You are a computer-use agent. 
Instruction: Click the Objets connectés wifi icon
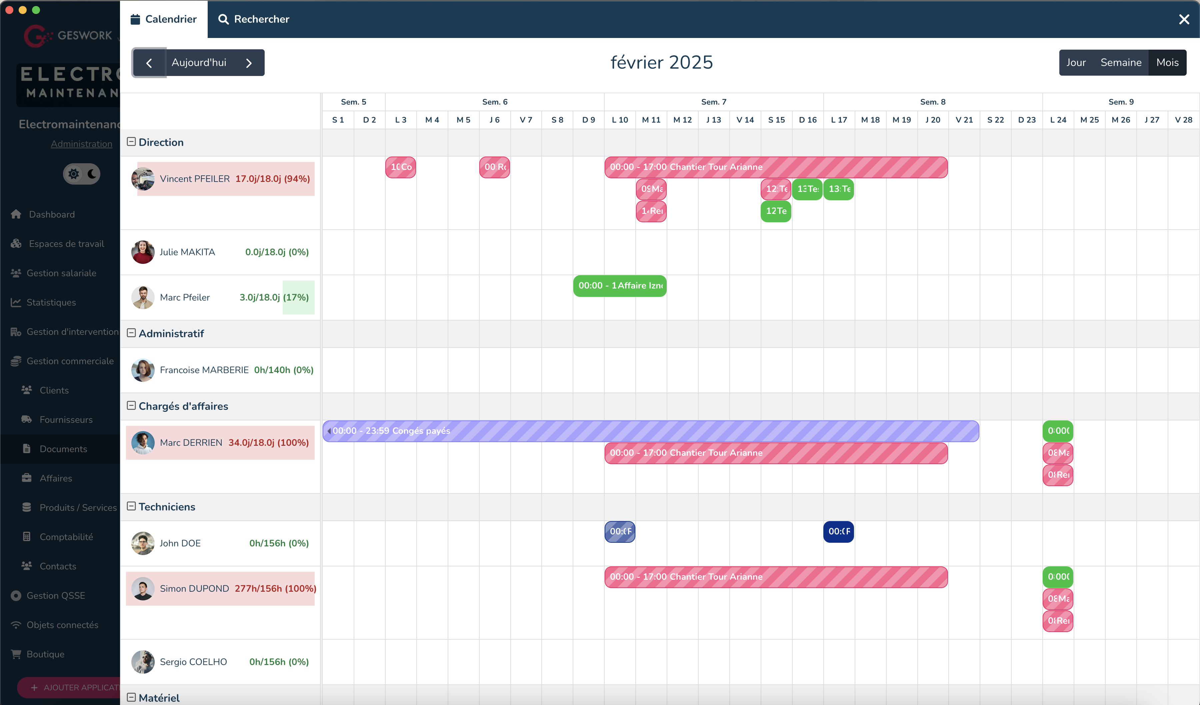pyautogui.click(x=16, y=625)
